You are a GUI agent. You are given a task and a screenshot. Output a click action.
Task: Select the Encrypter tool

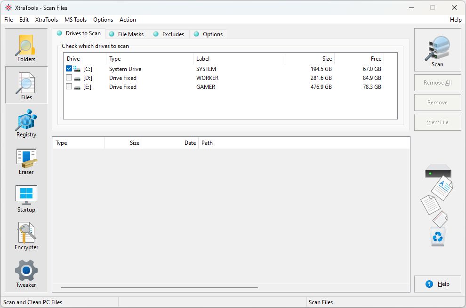(26, 236)
